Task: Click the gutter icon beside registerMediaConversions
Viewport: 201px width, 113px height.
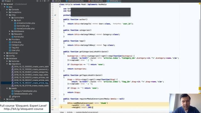Action: [55, 99]
